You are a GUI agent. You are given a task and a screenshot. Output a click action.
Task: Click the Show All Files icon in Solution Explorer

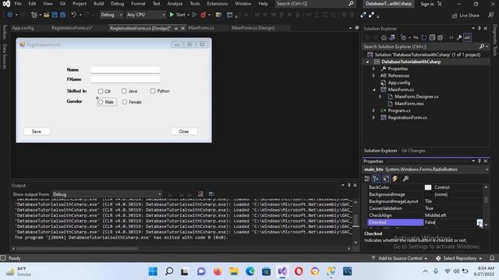coord(440,38)
